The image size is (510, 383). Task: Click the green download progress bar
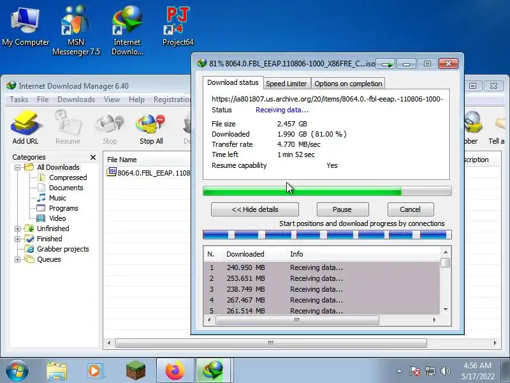[327, 191]
